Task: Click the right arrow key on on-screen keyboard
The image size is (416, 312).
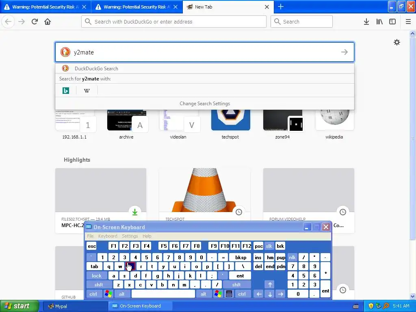Action: [x=281, y=294]
